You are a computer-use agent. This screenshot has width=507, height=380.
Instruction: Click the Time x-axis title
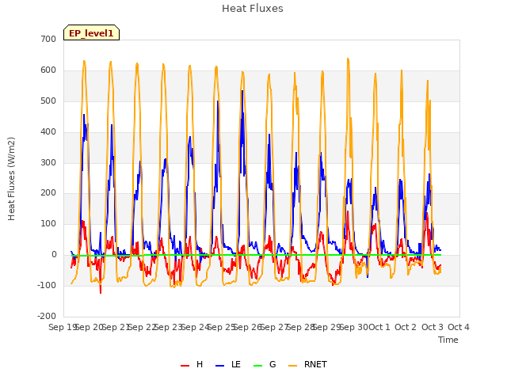tap(448, 340)
